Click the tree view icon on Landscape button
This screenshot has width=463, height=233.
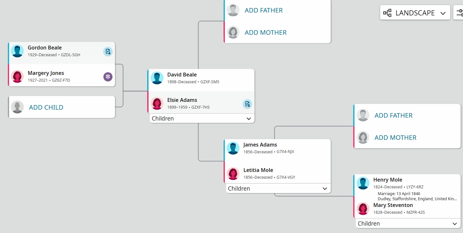pos(387,13)
